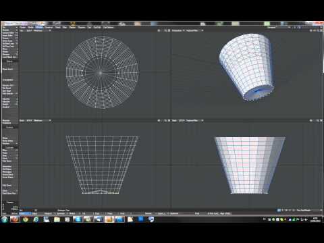Open the dropdown at the bottom-right corner of the modeler
The width and height of the screenshot is (324, 243).
(308, 210)
